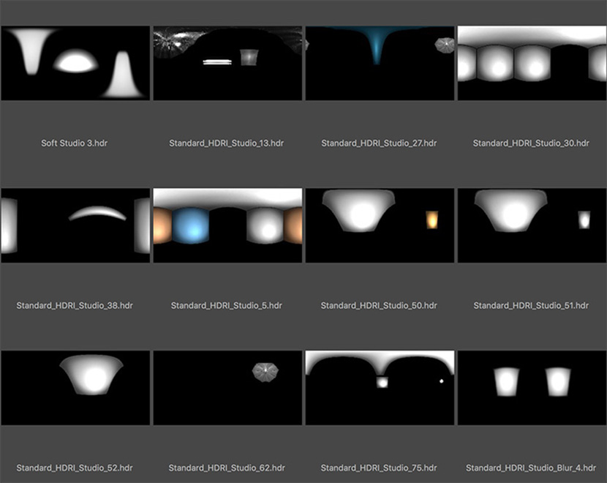Click the file name 'Standard_HDRI_Studio_38.hdr'
The height and width of the screenshot is (483, 607).
click(x=75, y=305)
